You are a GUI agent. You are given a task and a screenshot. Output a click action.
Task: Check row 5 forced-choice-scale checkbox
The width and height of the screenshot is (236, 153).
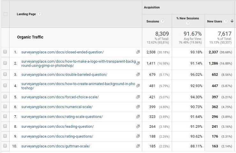(5, 97)
